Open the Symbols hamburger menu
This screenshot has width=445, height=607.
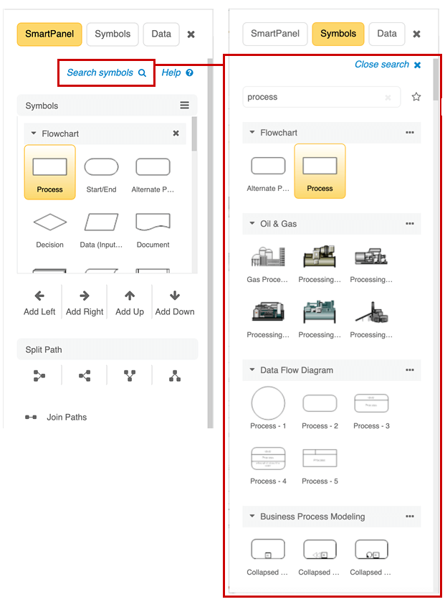point(184,105)
